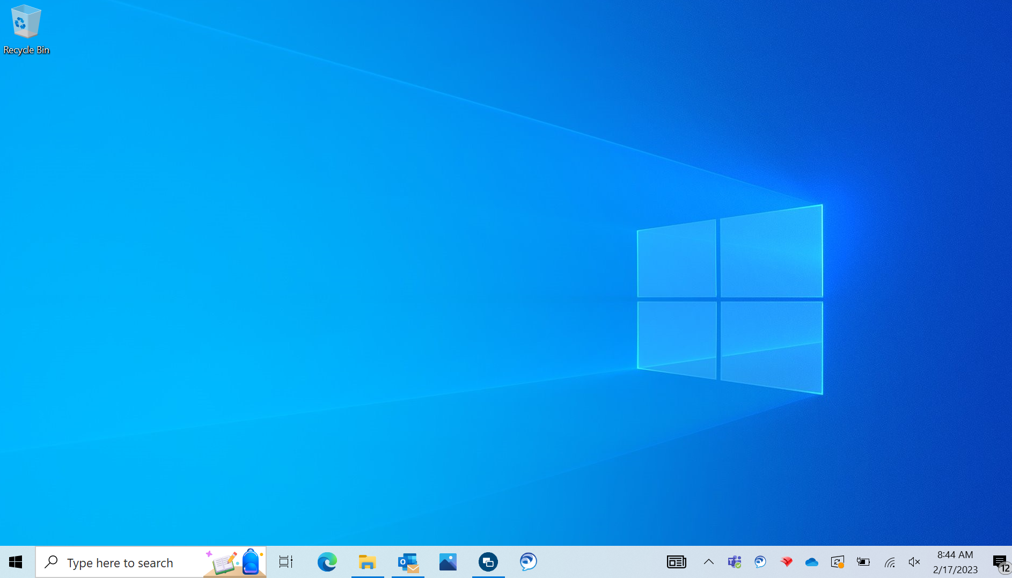
Task: Click the muted volume speaker icon
Action: [x=914, y=562]
